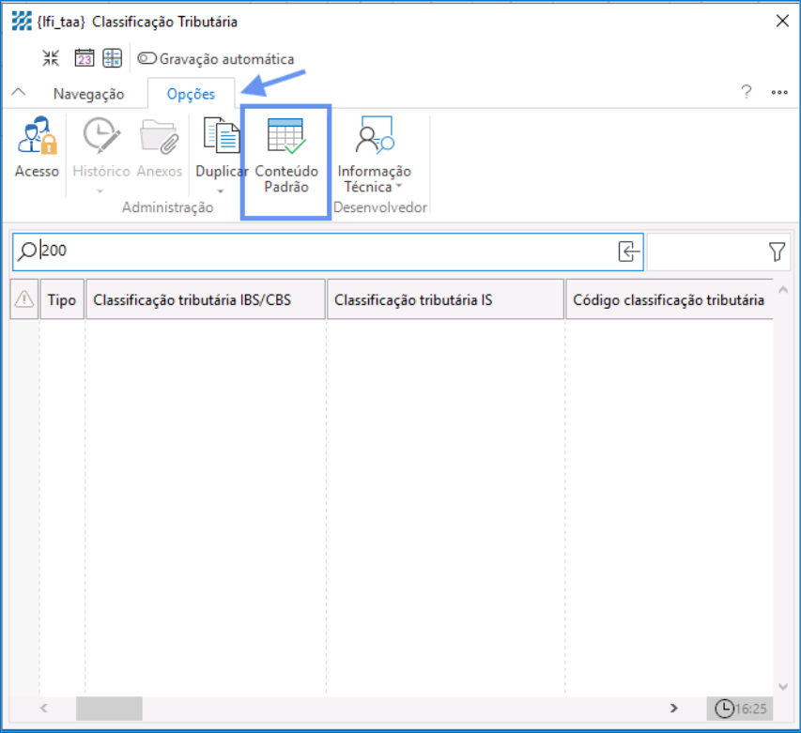The image size is (801, 733).
Task: Click the grid calculator icon in top toolbar
Action: 112,58
